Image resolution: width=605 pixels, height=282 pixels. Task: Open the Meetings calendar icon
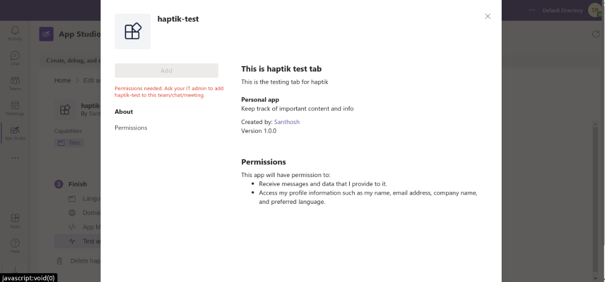coord(15,108)
